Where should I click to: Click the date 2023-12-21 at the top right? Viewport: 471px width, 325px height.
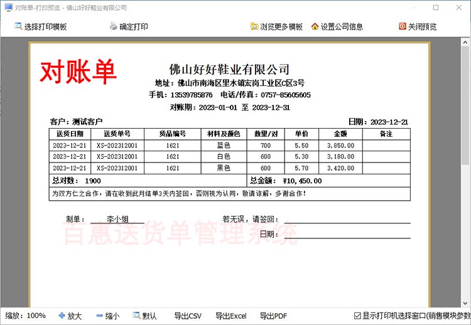pyautogui.click(x=389, y=122)
